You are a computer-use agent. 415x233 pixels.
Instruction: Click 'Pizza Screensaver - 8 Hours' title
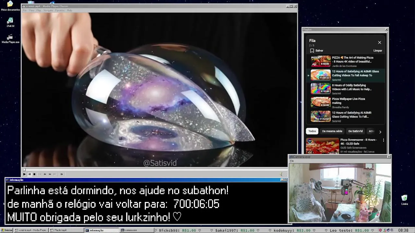pos(359,141)
